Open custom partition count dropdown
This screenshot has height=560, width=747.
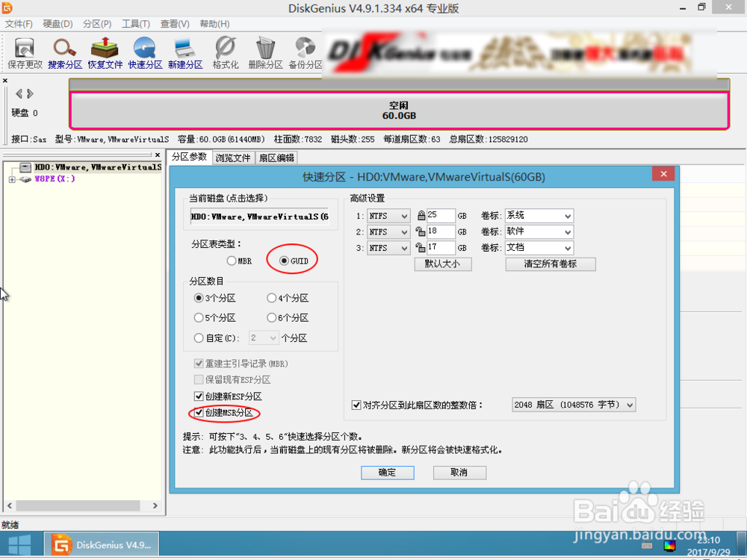pos(264,338)
